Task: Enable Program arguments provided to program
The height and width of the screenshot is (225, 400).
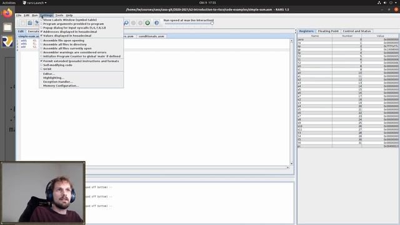Action: [81, 24]
